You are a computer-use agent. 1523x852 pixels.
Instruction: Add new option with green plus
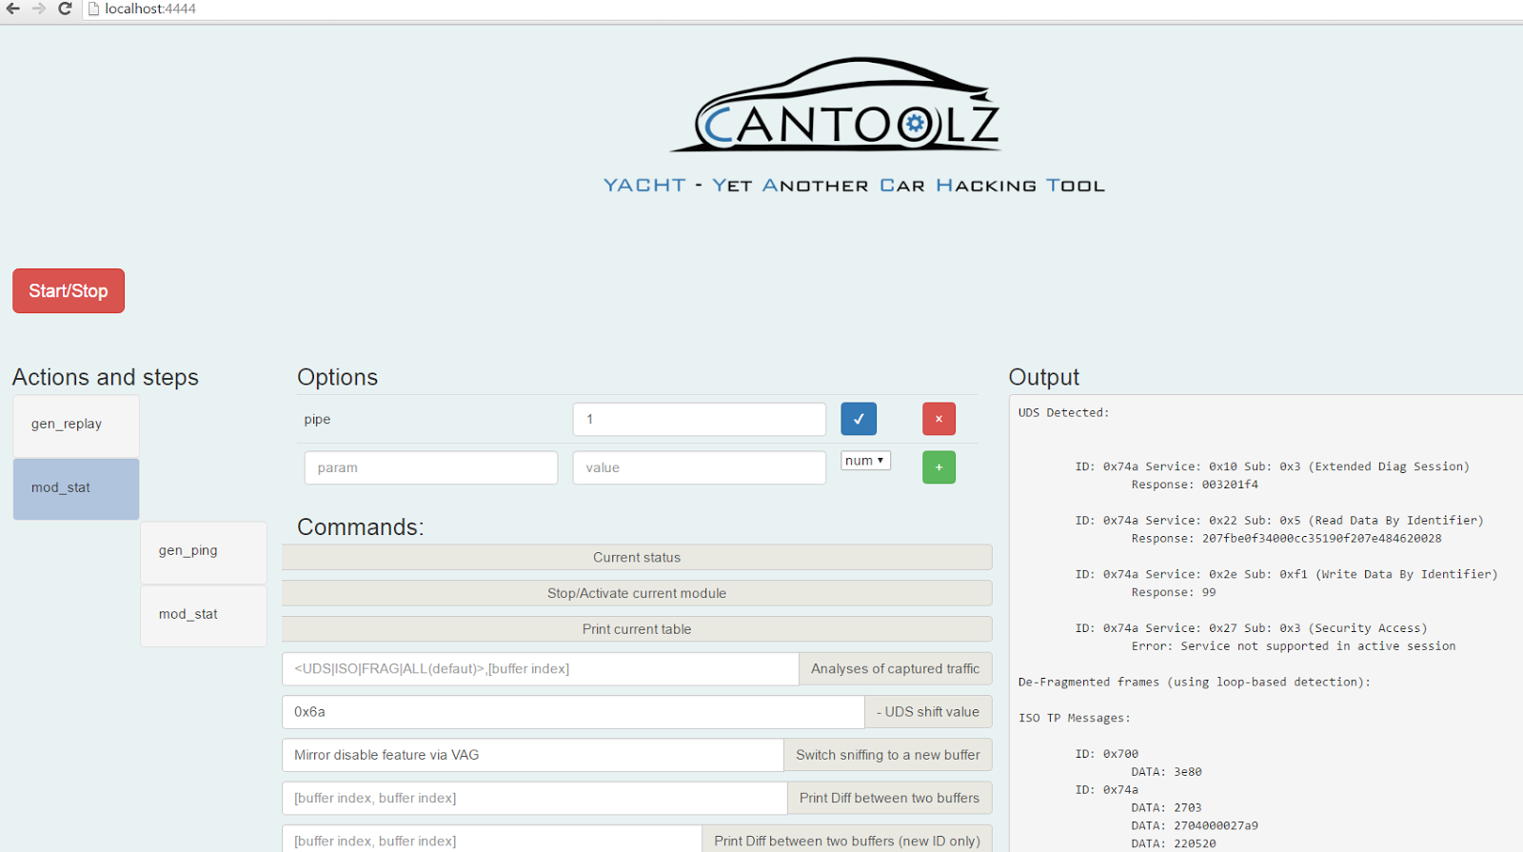[x=939, y=467]
